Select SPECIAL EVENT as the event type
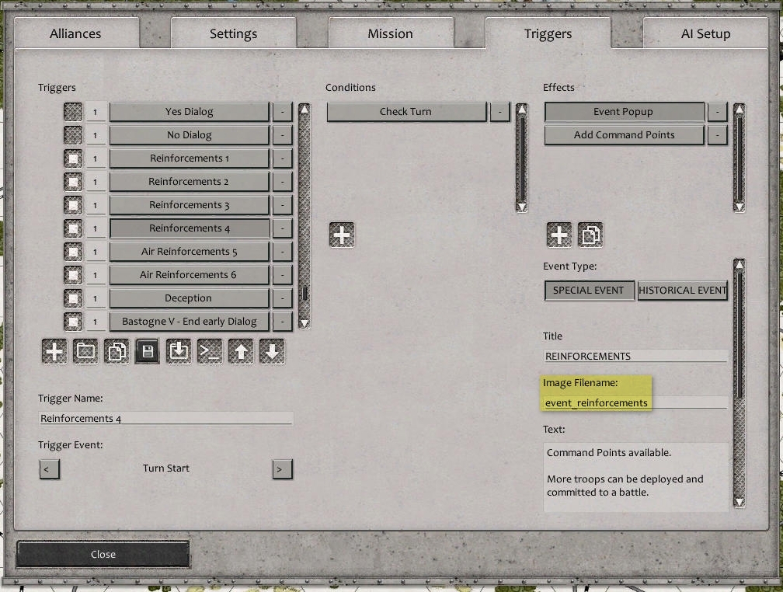783x592 pixels. click(x=589, y=291)
